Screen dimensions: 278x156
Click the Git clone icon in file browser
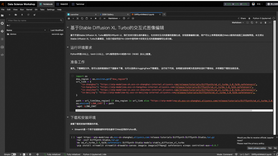[x=34, y=15]
